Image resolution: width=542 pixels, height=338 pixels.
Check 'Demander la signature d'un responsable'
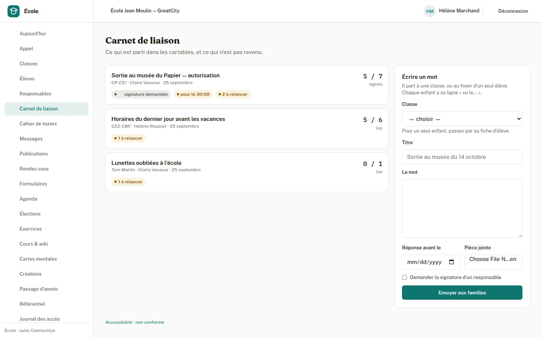405,278
